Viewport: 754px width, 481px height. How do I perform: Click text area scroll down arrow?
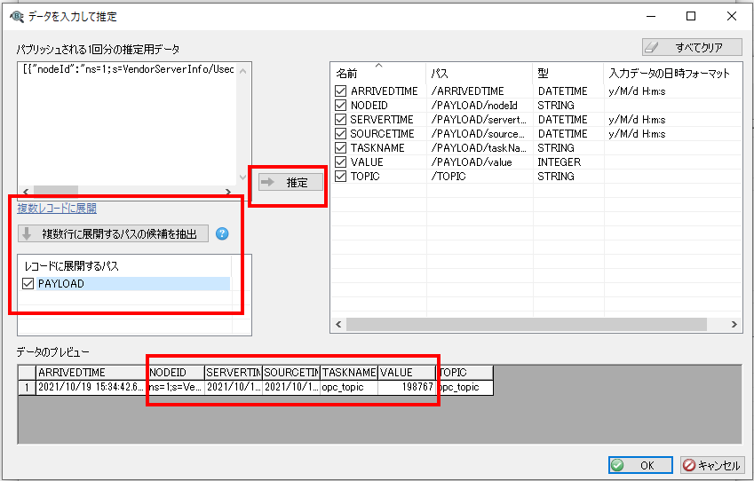click(x=242, y=177)
